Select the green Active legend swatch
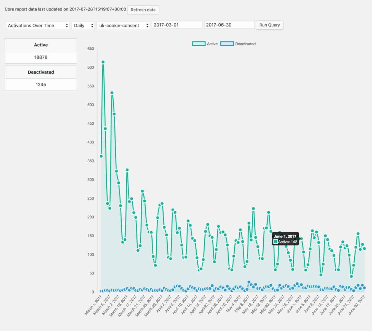372x331 pixels. point(198,44)
